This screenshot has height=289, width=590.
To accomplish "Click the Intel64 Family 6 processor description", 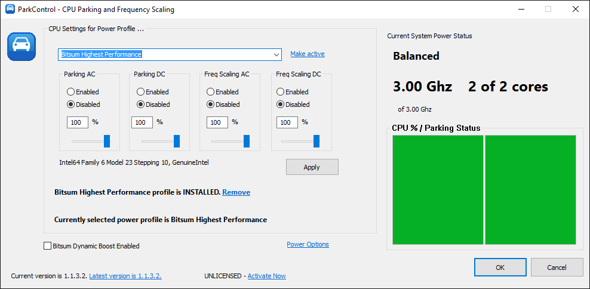I will point(134,162).
